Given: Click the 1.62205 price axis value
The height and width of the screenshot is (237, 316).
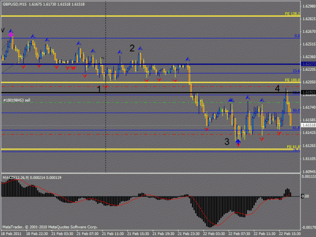Looking at the screenshot, I should tap(309, 69).
